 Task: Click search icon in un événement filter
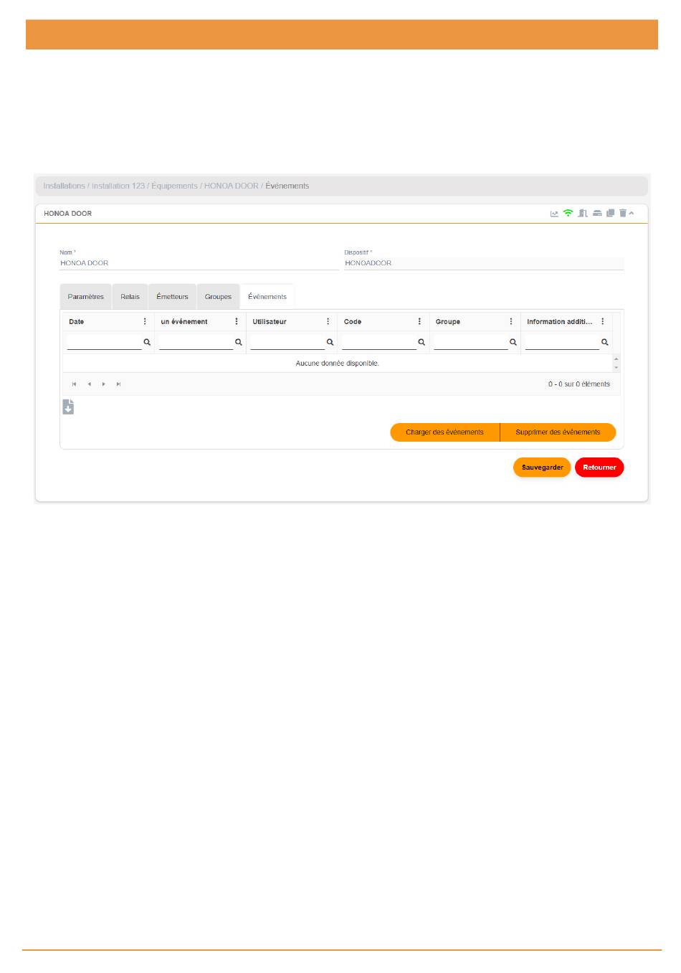(x=239, y=342)
